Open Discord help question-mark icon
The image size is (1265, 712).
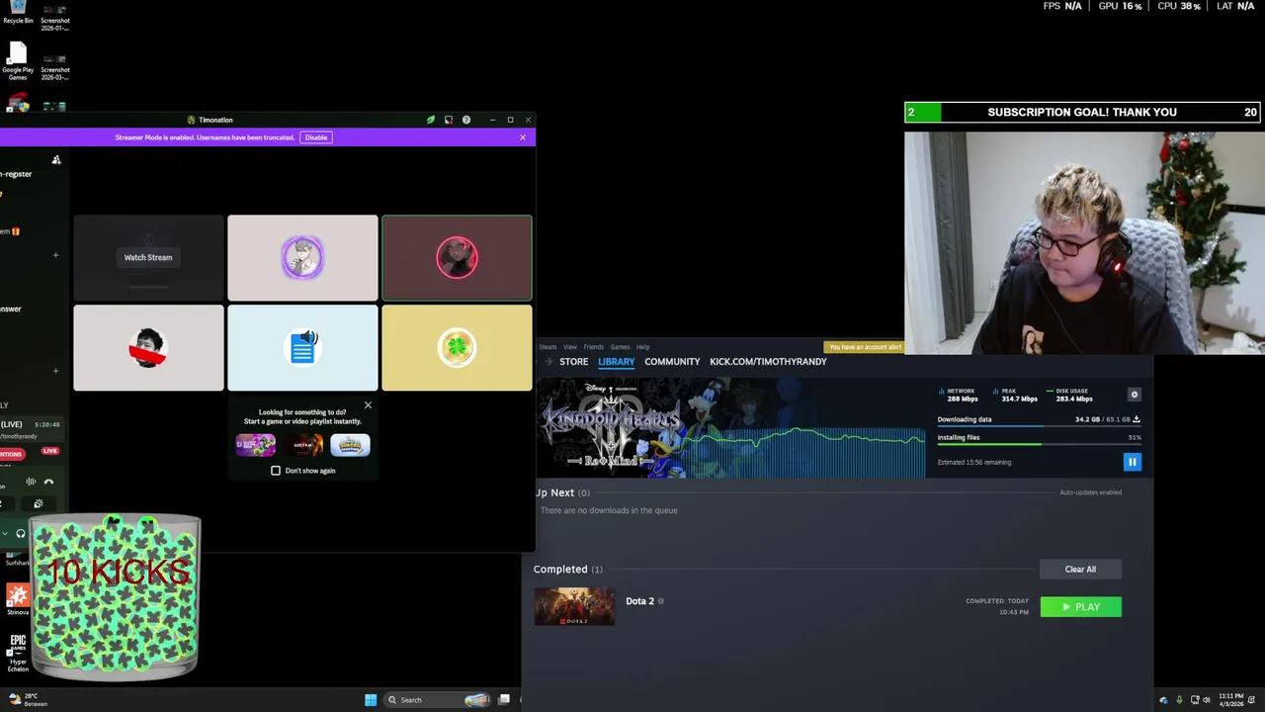[x=466, y=120]
